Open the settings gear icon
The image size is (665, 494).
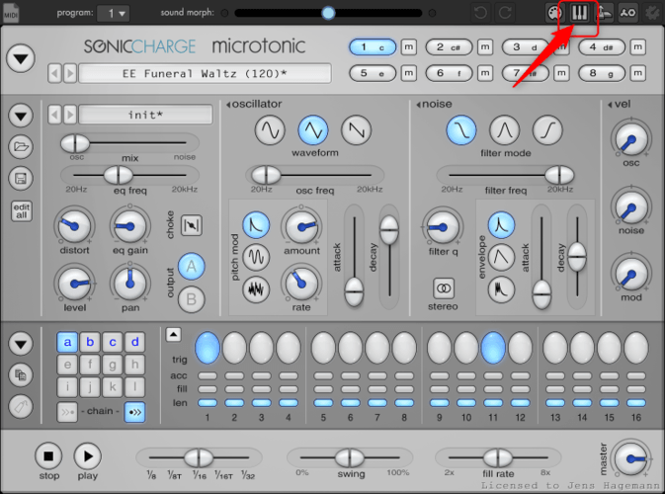point(652,13)
